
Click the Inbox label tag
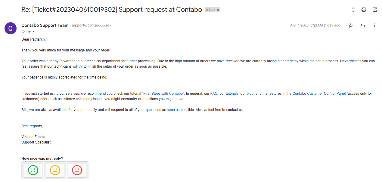[x=210, y=10]
